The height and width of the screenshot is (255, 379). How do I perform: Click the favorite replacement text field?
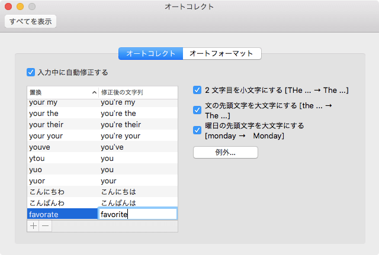137,214
